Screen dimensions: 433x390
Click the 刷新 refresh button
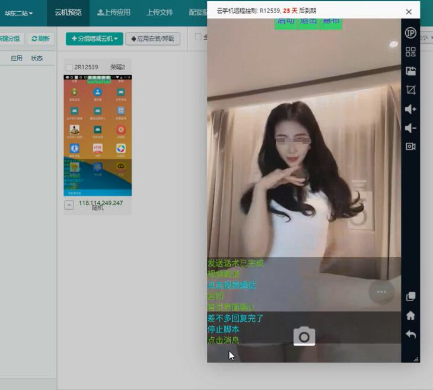coord(40,39)
